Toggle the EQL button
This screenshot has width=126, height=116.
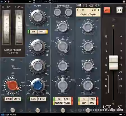coord(34,99)
